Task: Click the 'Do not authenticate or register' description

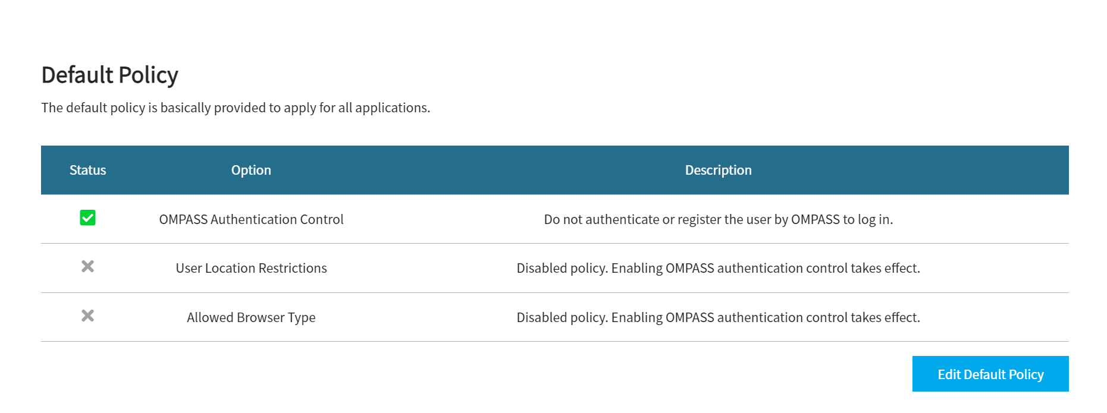Action: [x=718, y=219]
